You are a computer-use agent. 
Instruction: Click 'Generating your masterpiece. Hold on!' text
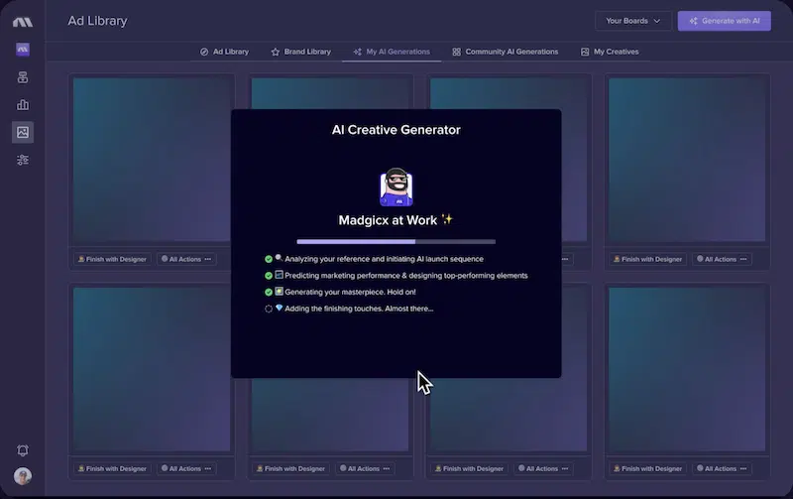350,292
